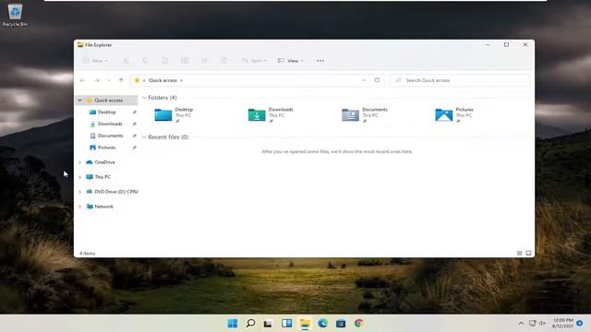
Task: Click the Paste icon in toolbar
Action: click(164, 61)
